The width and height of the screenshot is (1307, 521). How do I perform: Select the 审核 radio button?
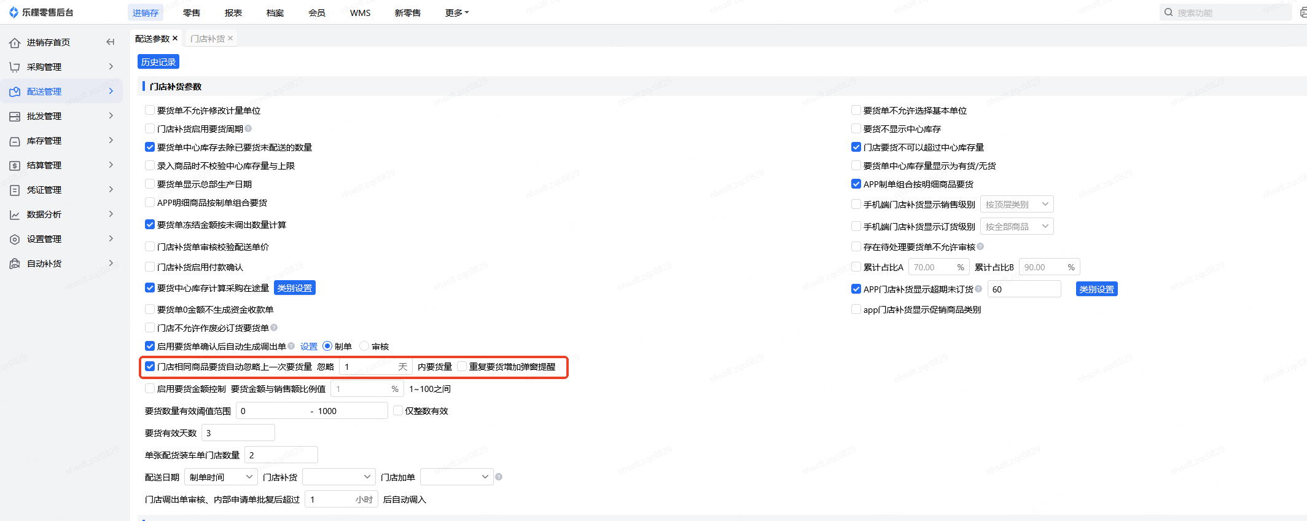(x=364, y=346)
